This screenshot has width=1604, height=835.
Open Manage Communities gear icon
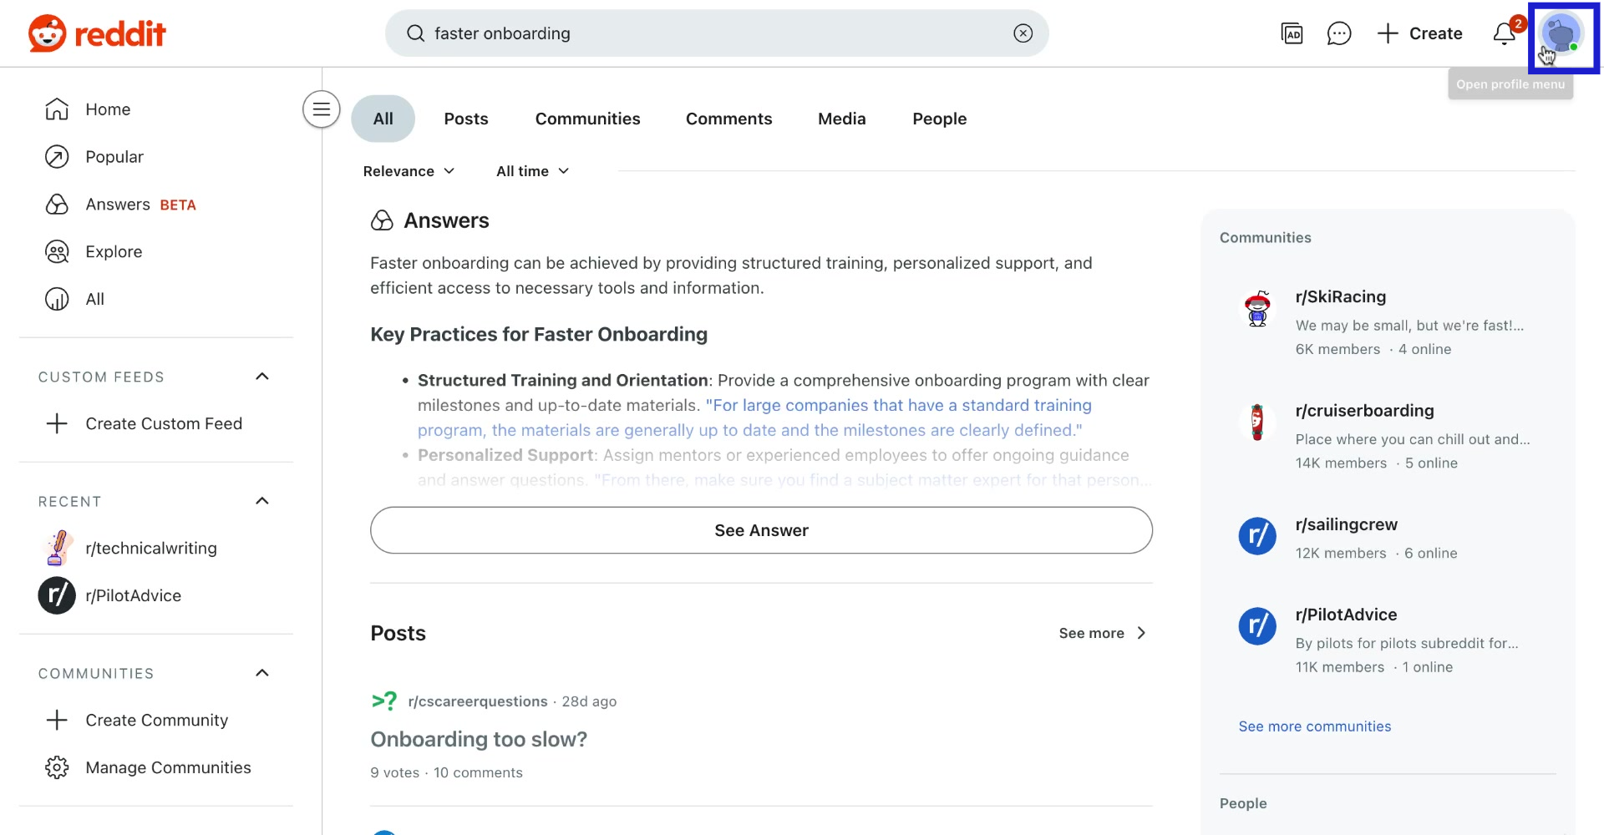coord(56,767)
